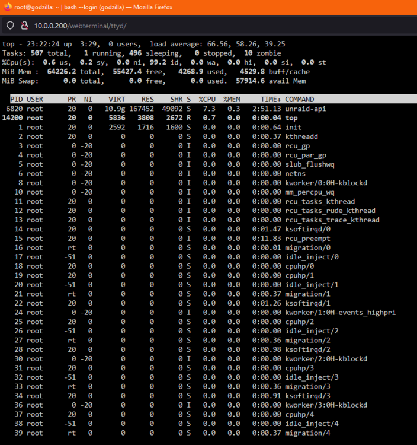Screen dimensions: 417x445
Task: Click the 2:51.13 TIME+ value
Action: (x=267, y=109)
